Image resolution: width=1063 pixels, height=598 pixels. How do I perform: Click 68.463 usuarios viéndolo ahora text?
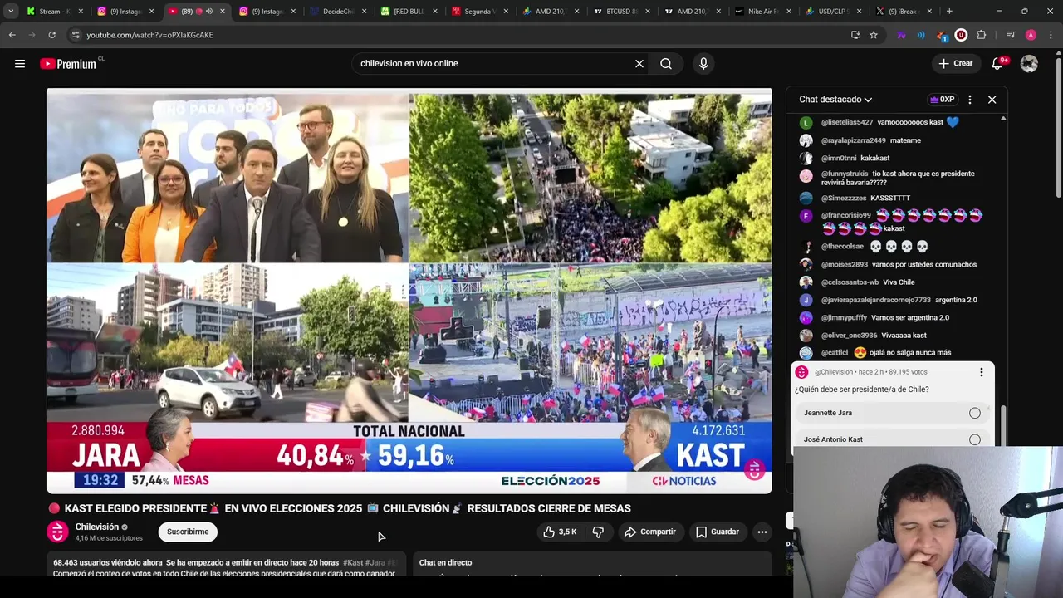pos(108,562)
